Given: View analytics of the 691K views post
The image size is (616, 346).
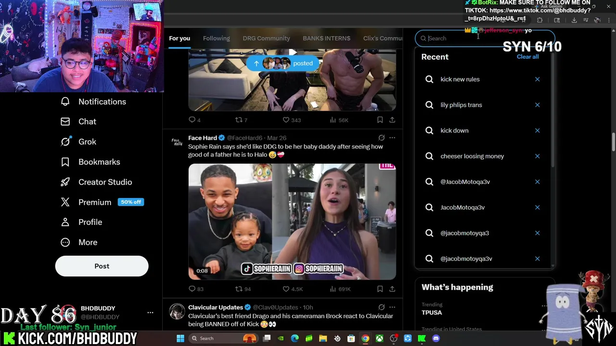Looking at the screenshot, I should point(340,289).
